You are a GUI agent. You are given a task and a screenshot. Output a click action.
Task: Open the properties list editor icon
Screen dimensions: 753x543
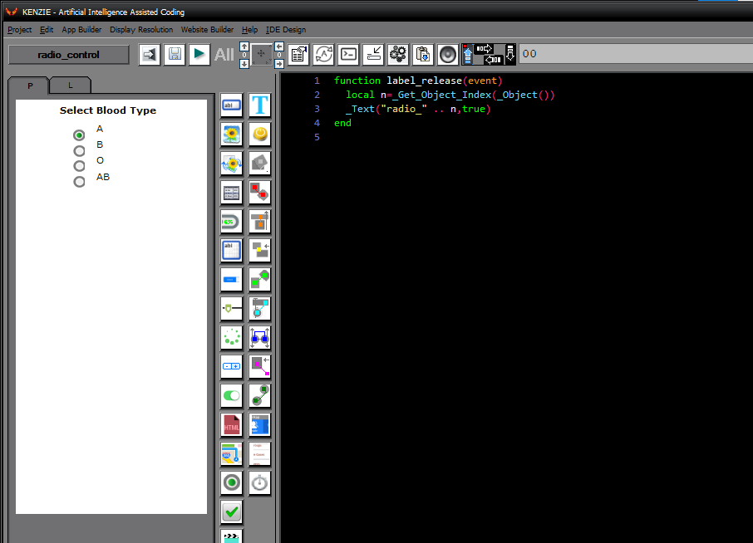[x=298, y=54]
